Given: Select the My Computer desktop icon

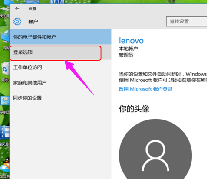Looking at the screenshot, I should tap(5, 7).
